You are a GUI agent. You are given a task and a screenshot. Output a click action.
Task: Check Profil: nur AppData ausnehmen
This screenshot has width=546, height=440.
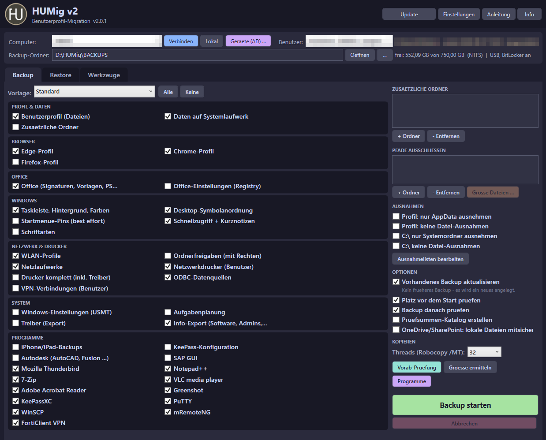[396, 216]
